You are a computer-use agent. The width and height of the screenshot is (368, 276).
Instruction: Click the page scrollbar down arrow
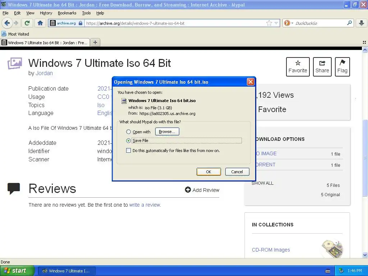pyautogui.click(x=365, y=255)
